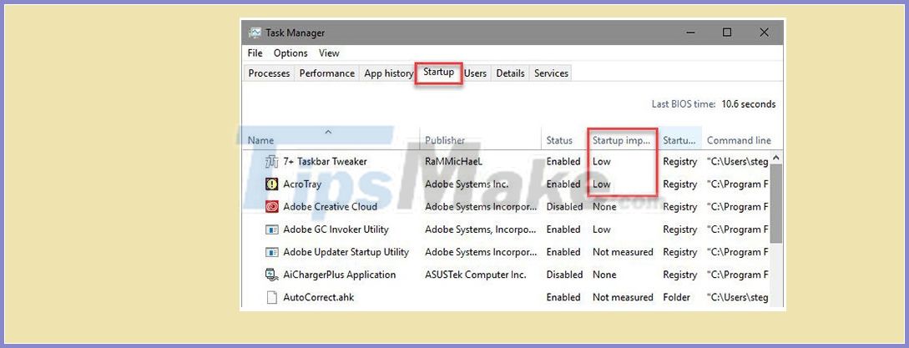
Task: Click the Adobe GC Invoker Utility icon
Action: coord(272,229)
